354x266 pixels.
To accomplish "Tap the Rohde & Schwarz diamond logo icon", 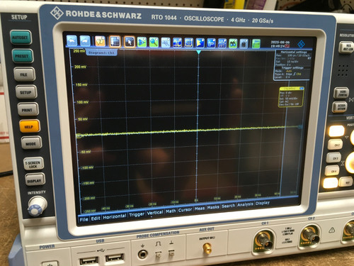I will click(x=301, y=44).
